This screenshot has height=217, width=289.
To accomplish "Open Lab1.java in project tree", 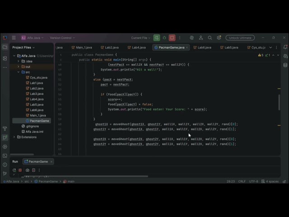I will click(x=34, y=83).
